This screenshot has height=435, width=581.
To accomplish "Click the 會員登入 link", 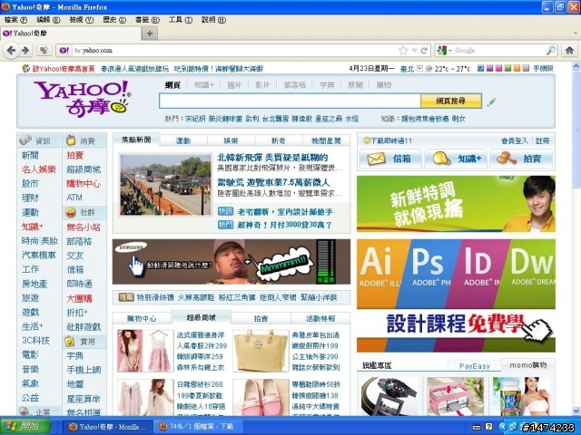I will [x=515, y=141].
